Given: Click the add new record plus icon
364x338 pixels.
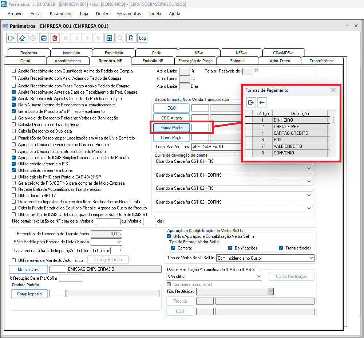Looking at the screenshot, I should click(x=33, y=38).
